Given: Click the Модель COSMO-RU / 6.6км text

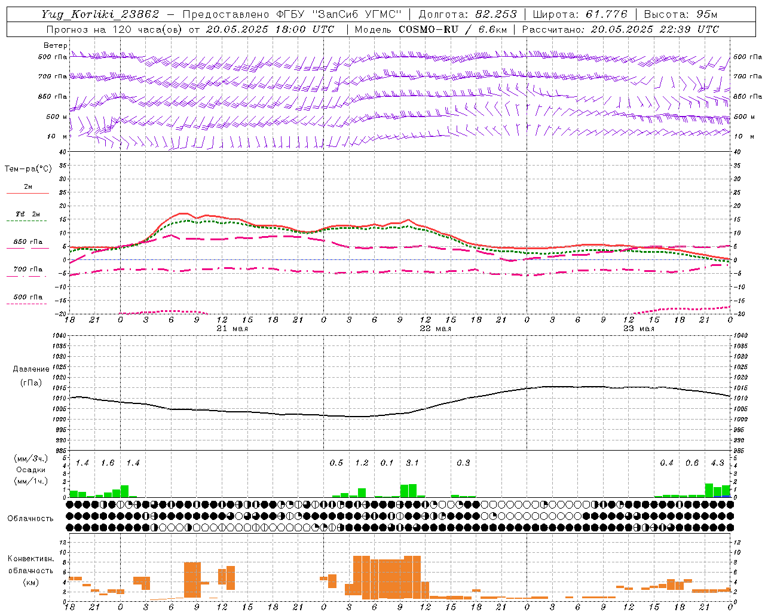Looking at the screenshot, I should click(x=431, y=29).
